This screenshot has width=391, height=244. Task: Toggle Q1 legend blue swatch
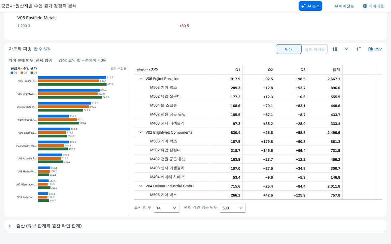12,73
